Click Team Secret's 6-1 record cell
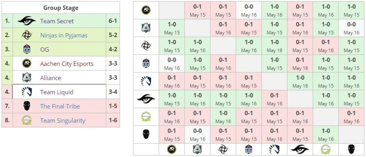Image resolution: width=366 pixels, height=157 pixels. click(x=113, y=21)
